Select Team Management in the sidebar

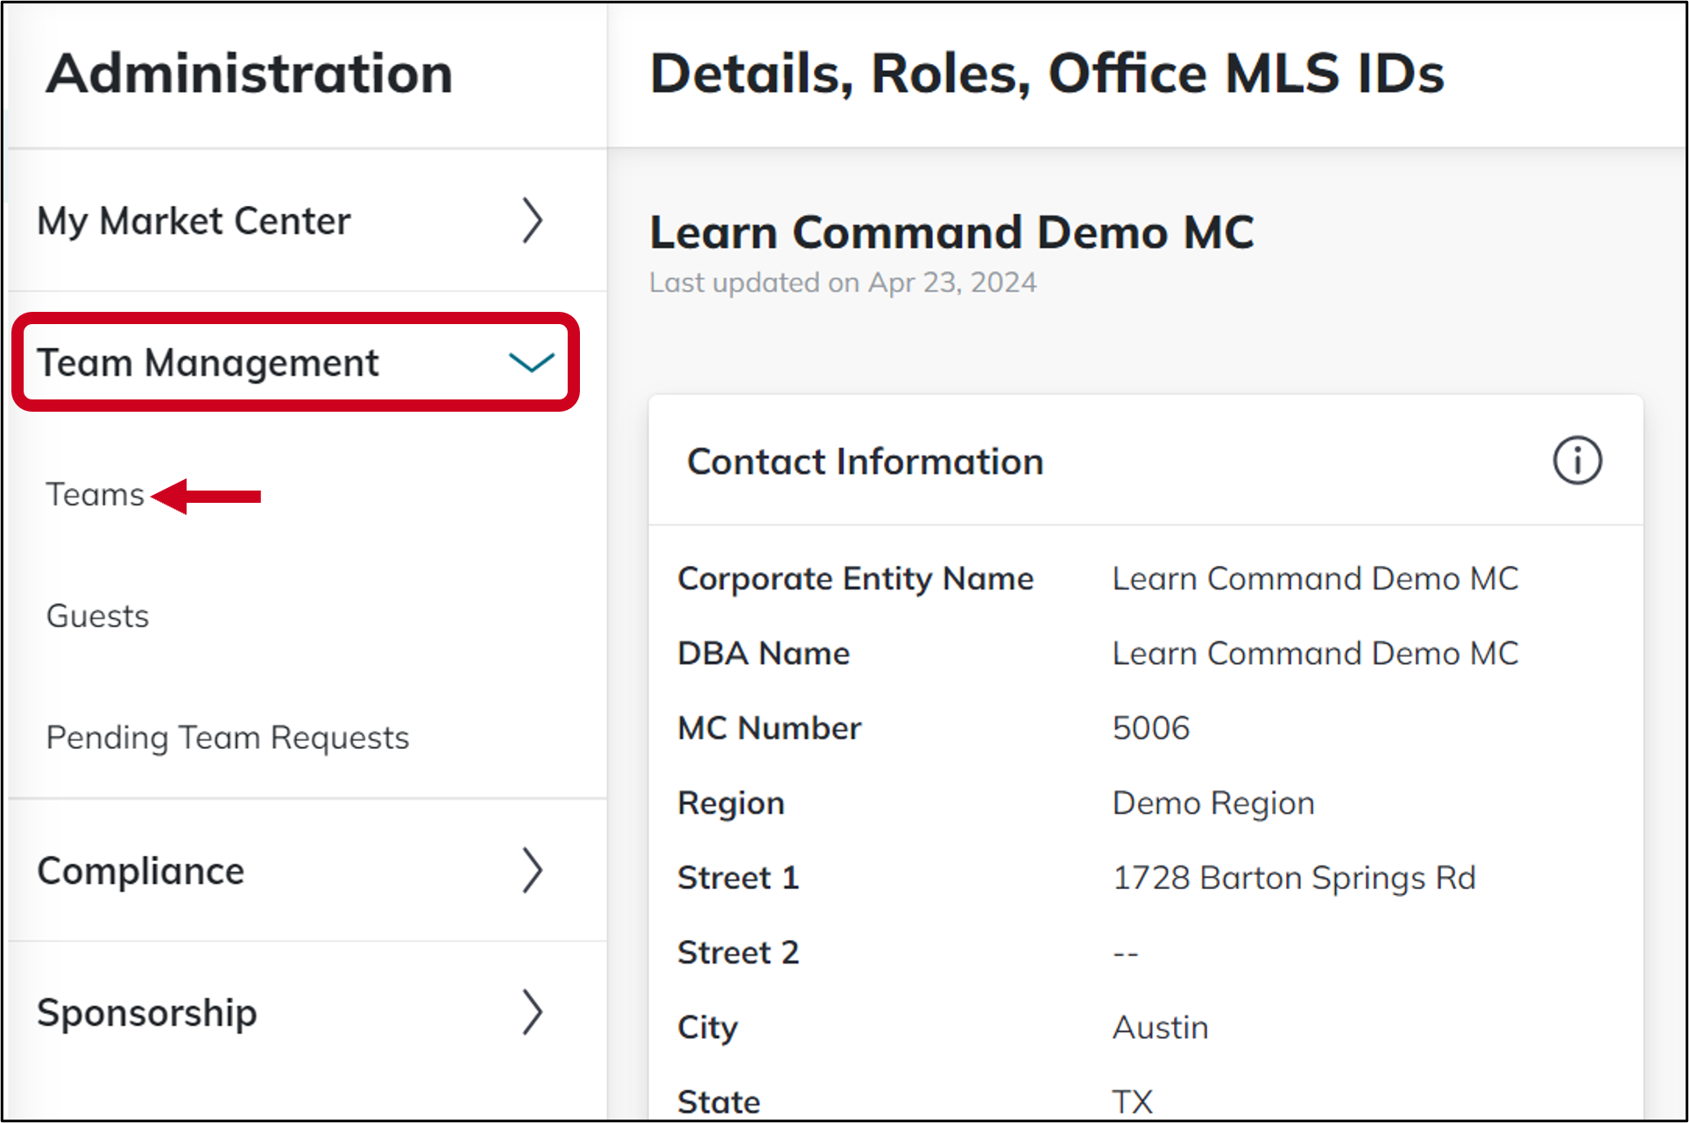tap(208, 362)
